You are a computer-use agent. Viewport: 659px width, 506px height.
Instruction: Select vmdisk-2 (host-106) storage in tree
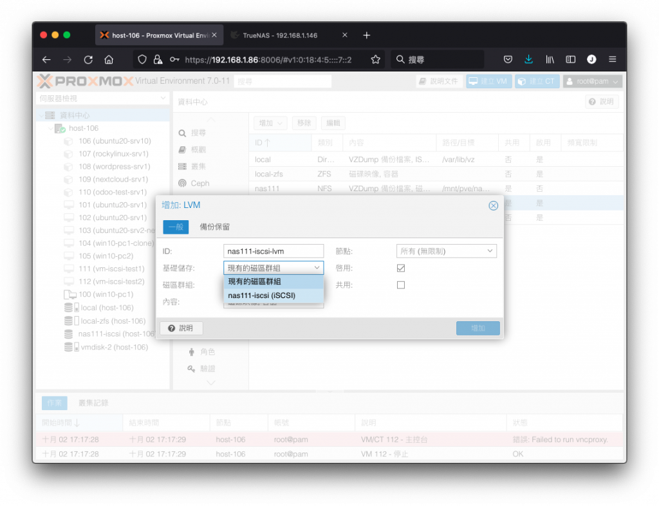click(x=114, y=347)
